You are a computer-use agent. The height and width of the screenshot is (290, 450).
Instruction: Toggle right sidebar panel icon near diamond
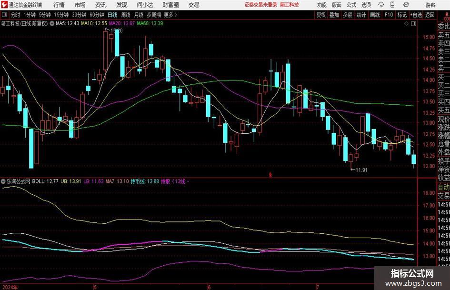coord(413,24)
